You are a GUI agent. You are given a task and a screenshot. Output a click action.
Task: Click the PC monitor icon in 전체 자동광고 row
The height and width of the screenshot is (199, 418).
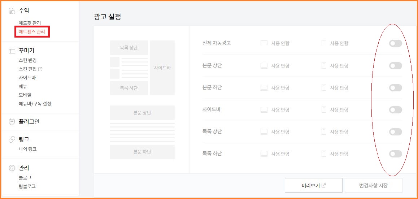[x=264, y=43]
